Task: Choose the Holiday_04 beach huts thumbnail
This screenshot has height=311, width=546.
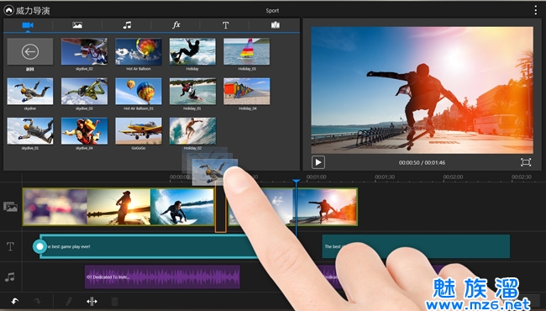Action: coord(246,92)
